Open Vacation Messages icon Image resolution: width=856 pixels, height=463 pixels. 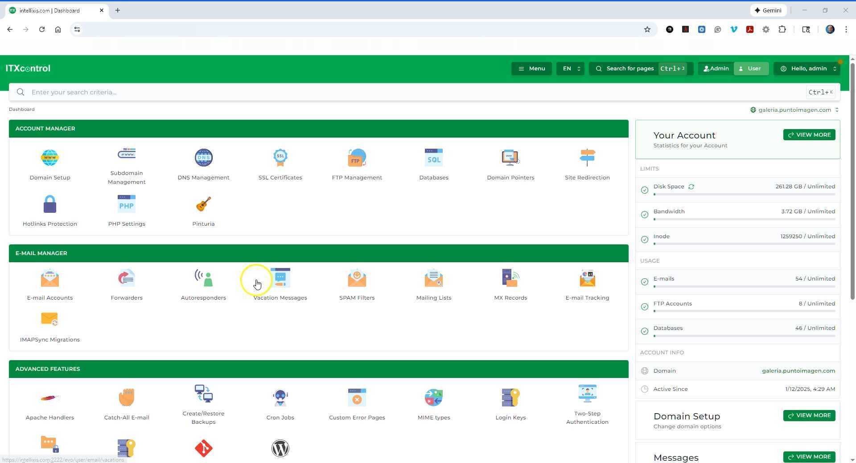[280, 278]
